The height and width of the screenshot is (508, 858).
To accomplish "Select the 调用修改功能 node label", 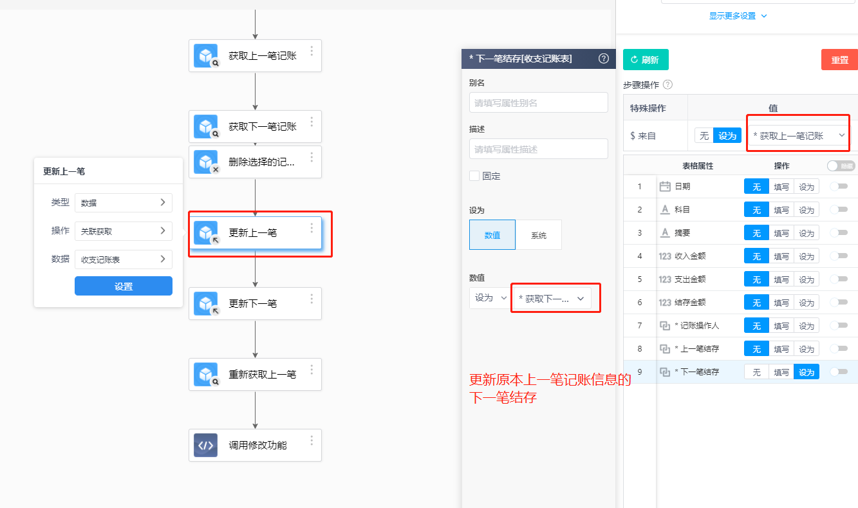I will [x=258, y=446].
